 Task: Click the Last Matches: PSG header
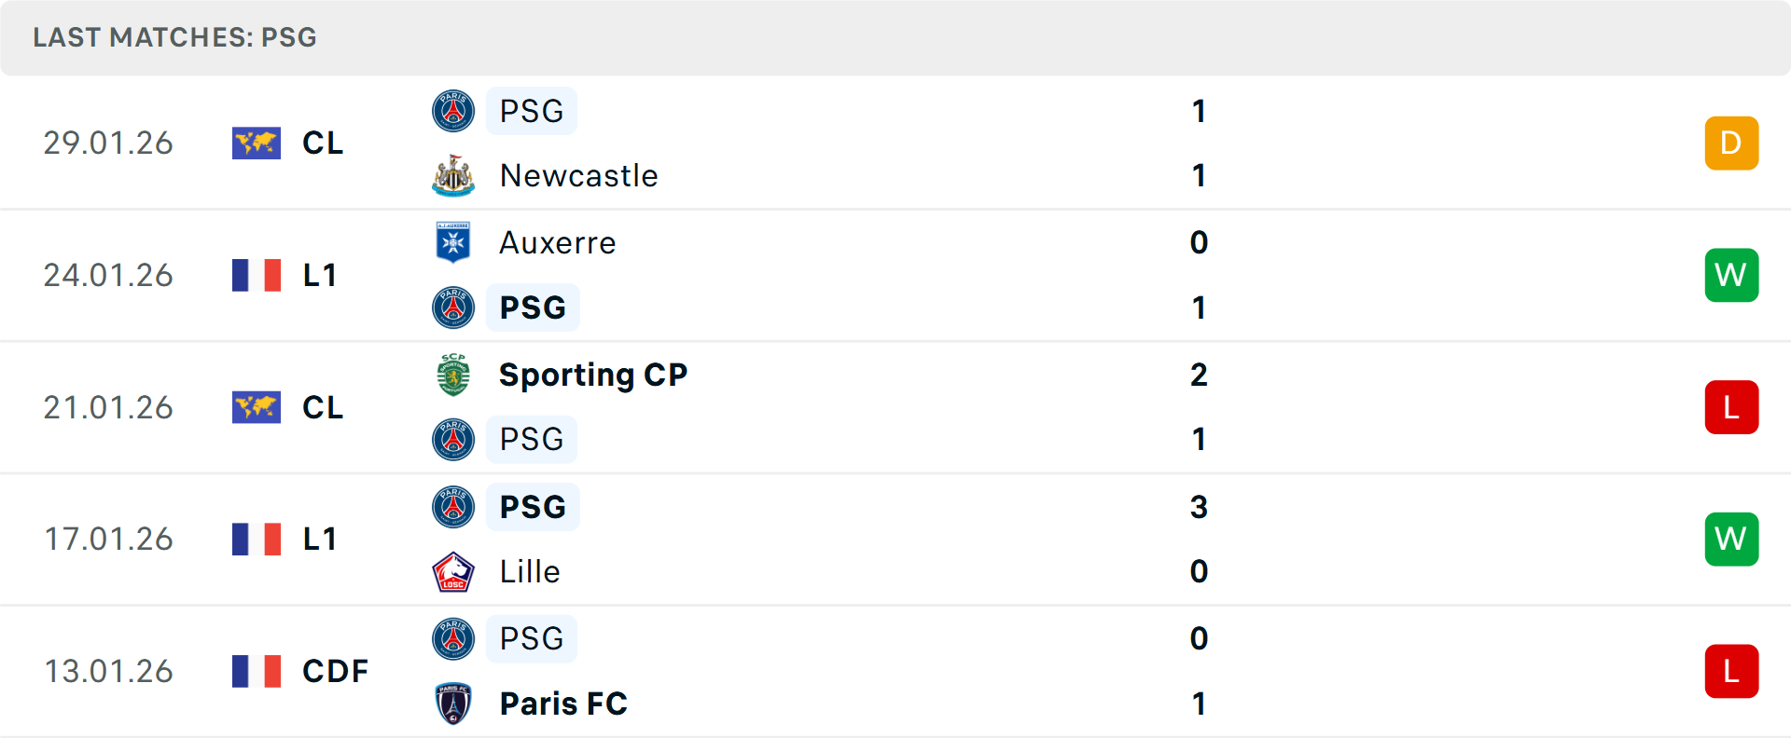pyautogui.click(x=174, y=37)
